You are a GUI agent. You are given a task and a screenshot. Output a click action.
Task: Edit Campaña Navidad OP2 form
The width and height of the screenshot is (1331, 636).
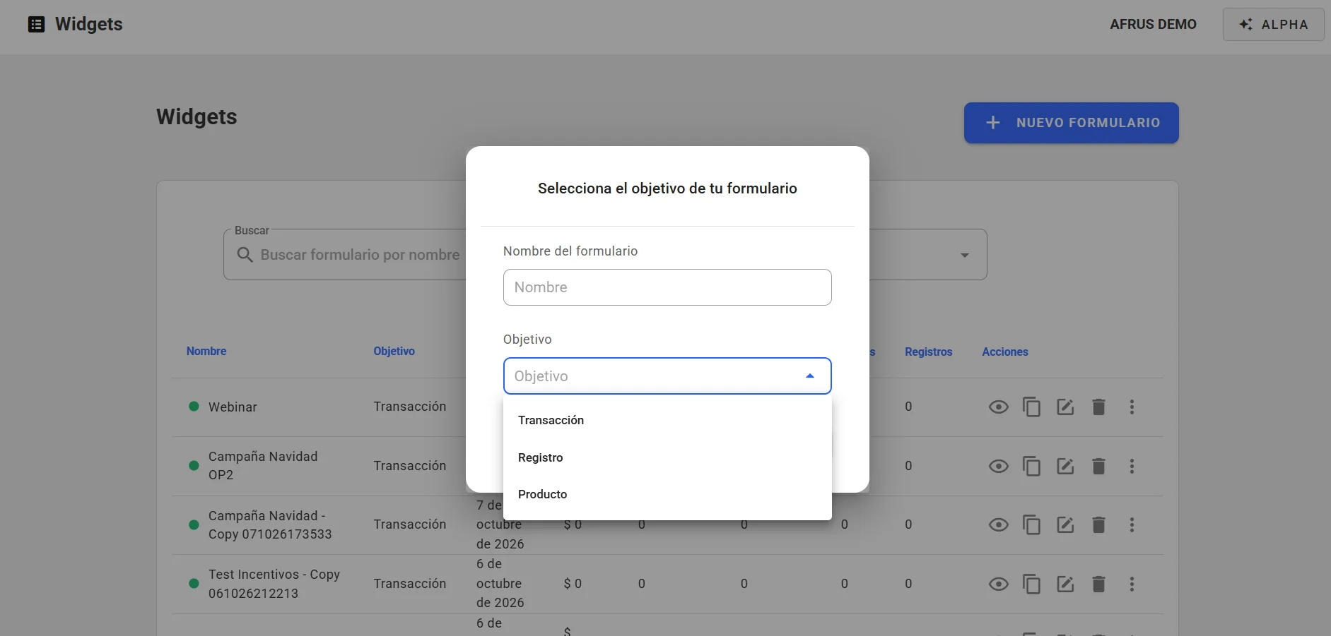click(1065, 466)
